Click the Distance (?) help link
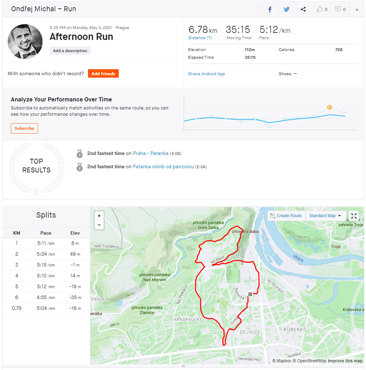Viewport: 366px width, 370px height. (x=200, y=38)
